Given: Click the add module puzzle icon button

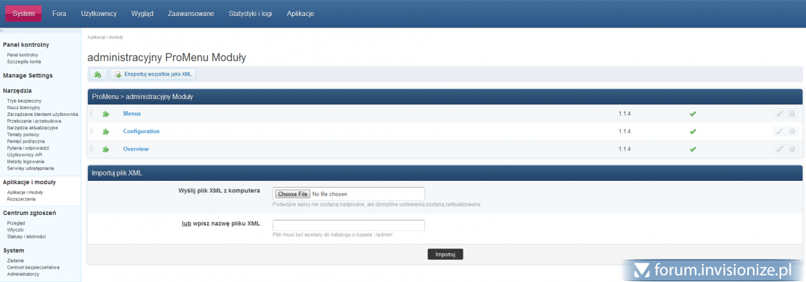Looking at the screenshot, I should [x=98, y=74].
